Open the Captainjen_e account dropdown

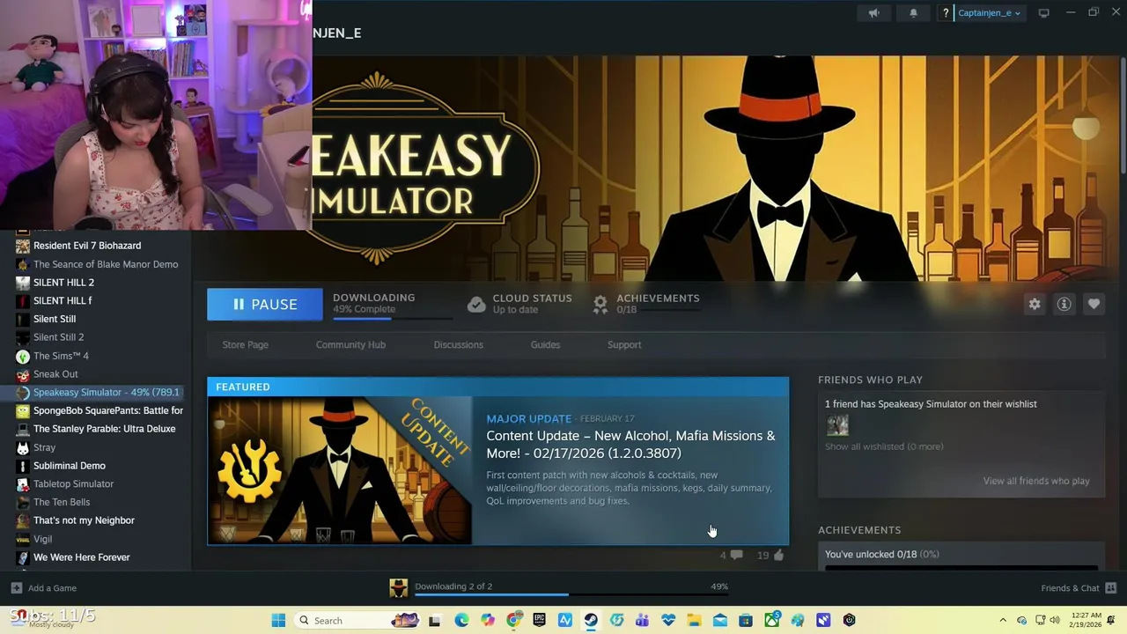tap(988, 13)
